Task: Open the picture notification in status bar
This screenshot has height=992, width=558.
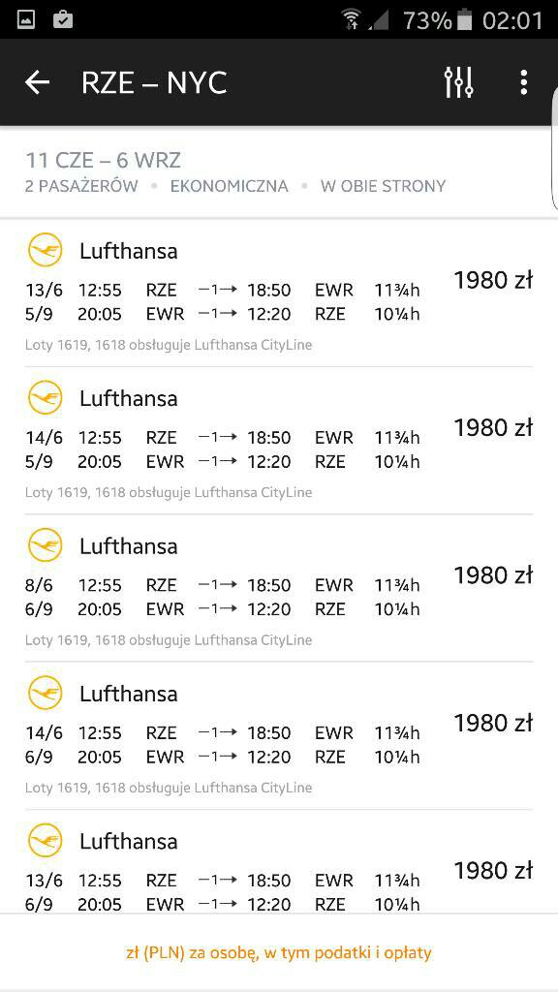Action: coord(26,19)
